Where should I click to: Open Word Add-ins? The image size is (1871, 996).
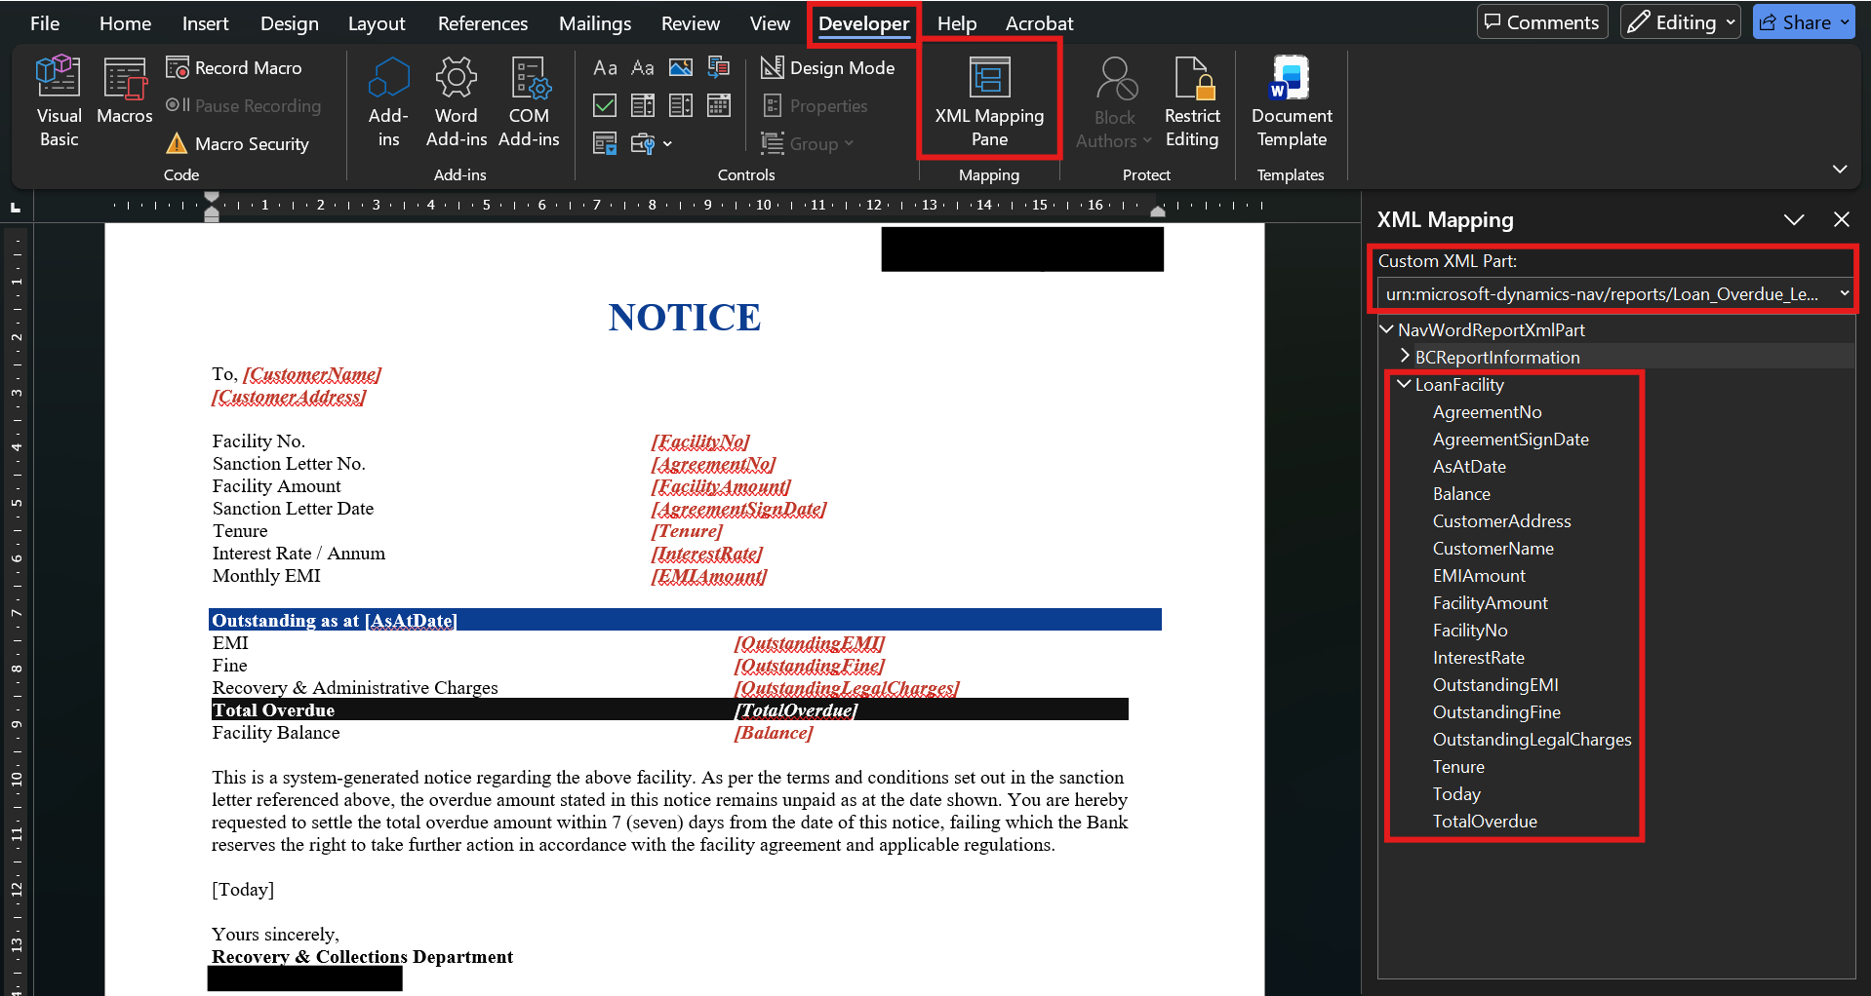click(x=457, y=101)
